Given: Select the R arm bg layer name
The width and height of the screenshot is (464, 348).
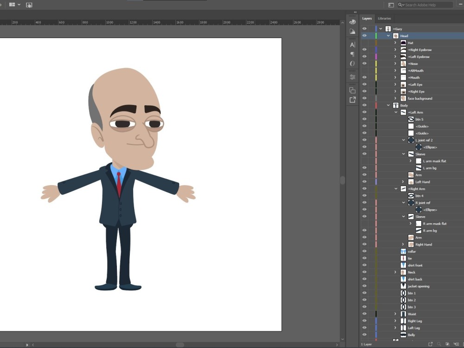Looking at the screenshot, I should (x=430, y=231).
